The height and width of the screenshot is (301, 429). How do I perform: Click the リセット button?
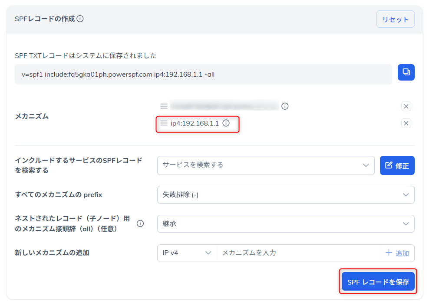(395, 19)
